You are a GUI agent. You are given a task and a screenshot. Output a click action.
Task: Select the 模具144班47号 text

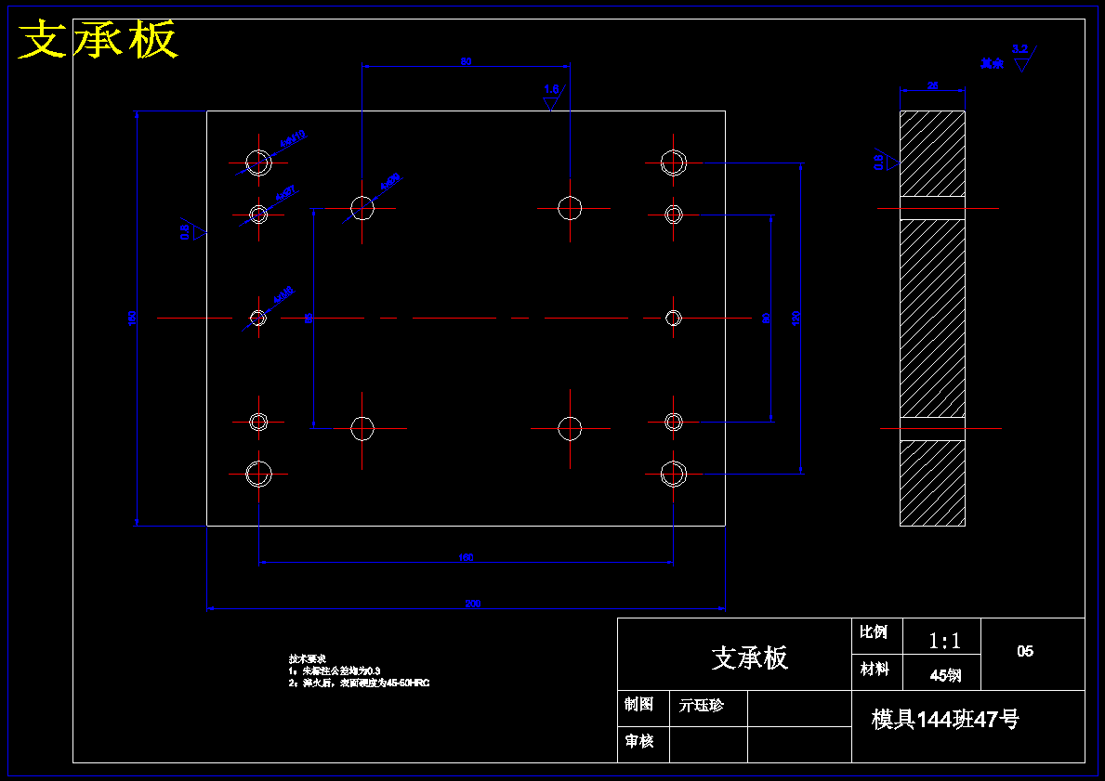pos(945,719)
